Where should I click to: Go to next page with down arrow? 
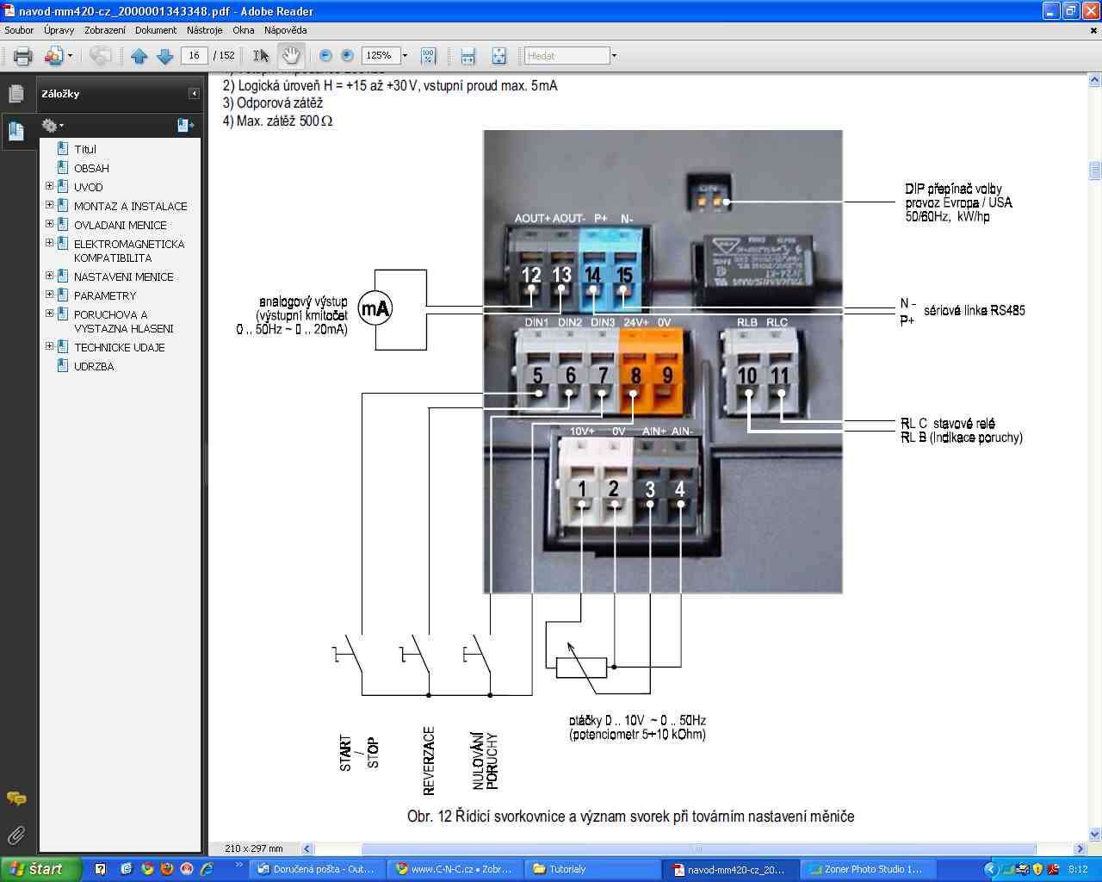[165, 56]
